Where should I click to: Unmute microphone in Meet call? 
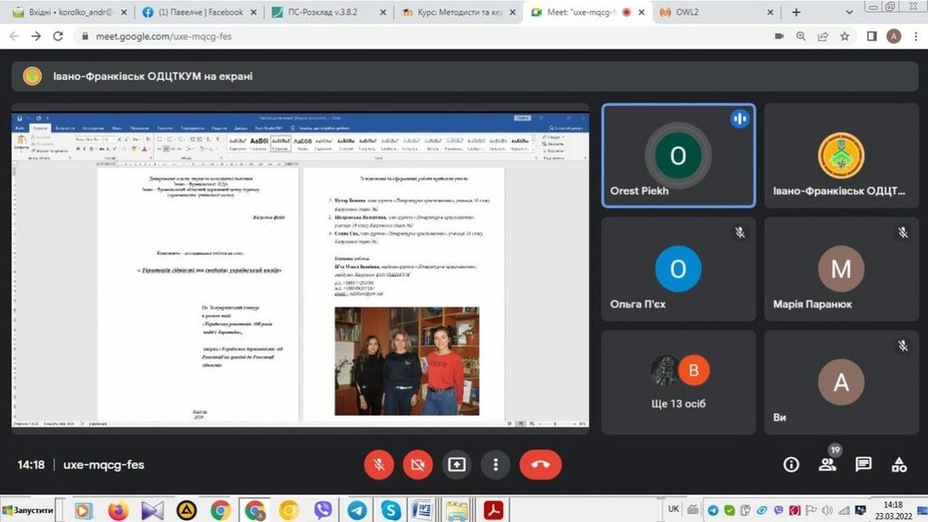[379, 465]
